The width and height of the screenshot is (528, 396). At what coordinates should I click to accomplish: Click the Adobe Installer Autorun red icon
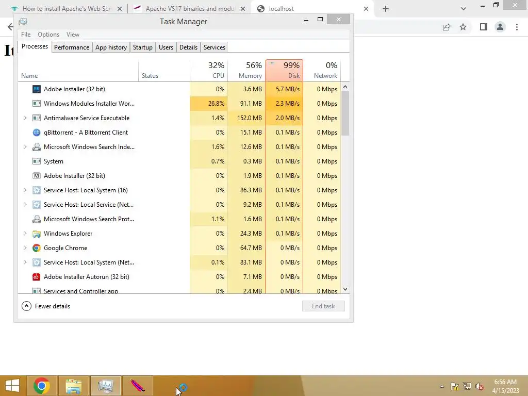coord(37,277)
